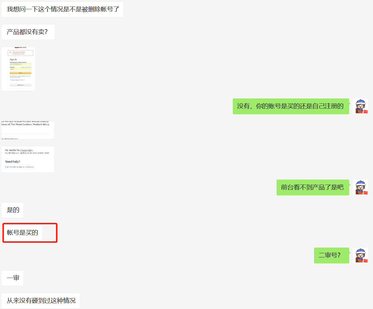373x309 pixels.
Task: Click the red warning box in sign-in thumbnail
Action: coord(21,53)
